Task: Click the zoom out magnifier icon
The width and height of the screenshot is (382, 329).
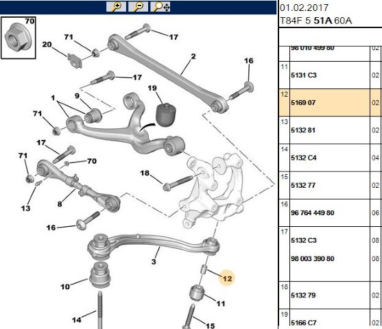Action: [x=138, y=7]
